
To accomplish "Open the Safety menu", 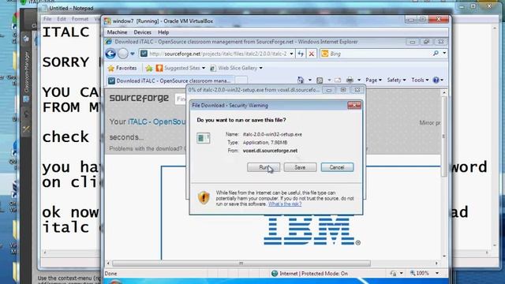I will coord(396,80).
